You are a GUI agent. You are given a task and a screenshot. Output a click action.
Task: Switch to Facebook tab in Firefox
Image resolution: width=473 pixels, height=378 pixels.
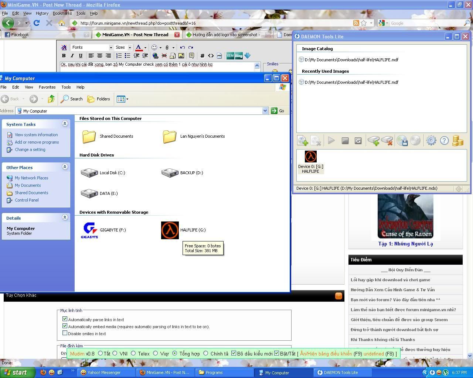click(x=47, y=35)
